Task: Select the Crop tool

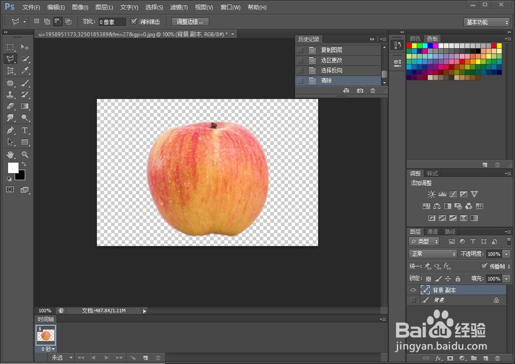Action: point(10,70)
